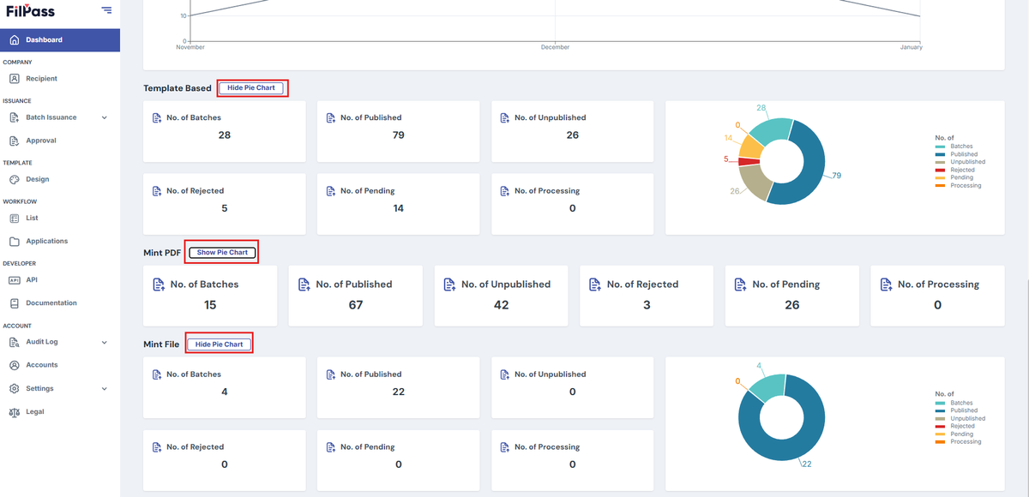1029x497 pixels.
Task: Click Mint PDF No. of Published card icon
Action: [x=304, y=284]
